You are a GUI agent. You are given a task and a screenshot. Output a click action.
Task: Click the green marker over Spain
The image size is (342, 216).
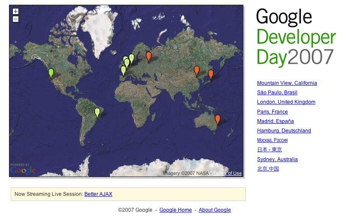pos(123,70)
